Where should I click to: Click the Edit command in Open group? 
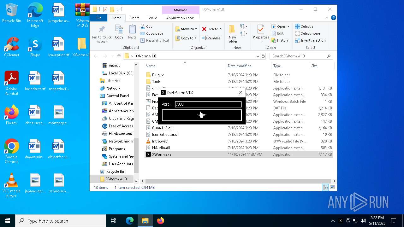277,33
